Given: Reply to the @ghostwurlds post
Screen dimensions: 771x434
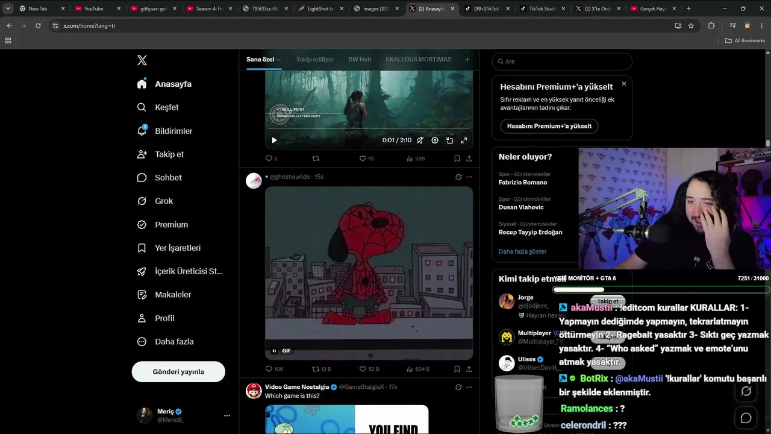Looking at the screenshot, I should (x=274, y=369).
